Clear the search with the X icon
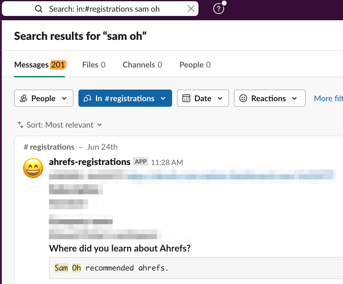343x284 pixels. click(191, 9)
